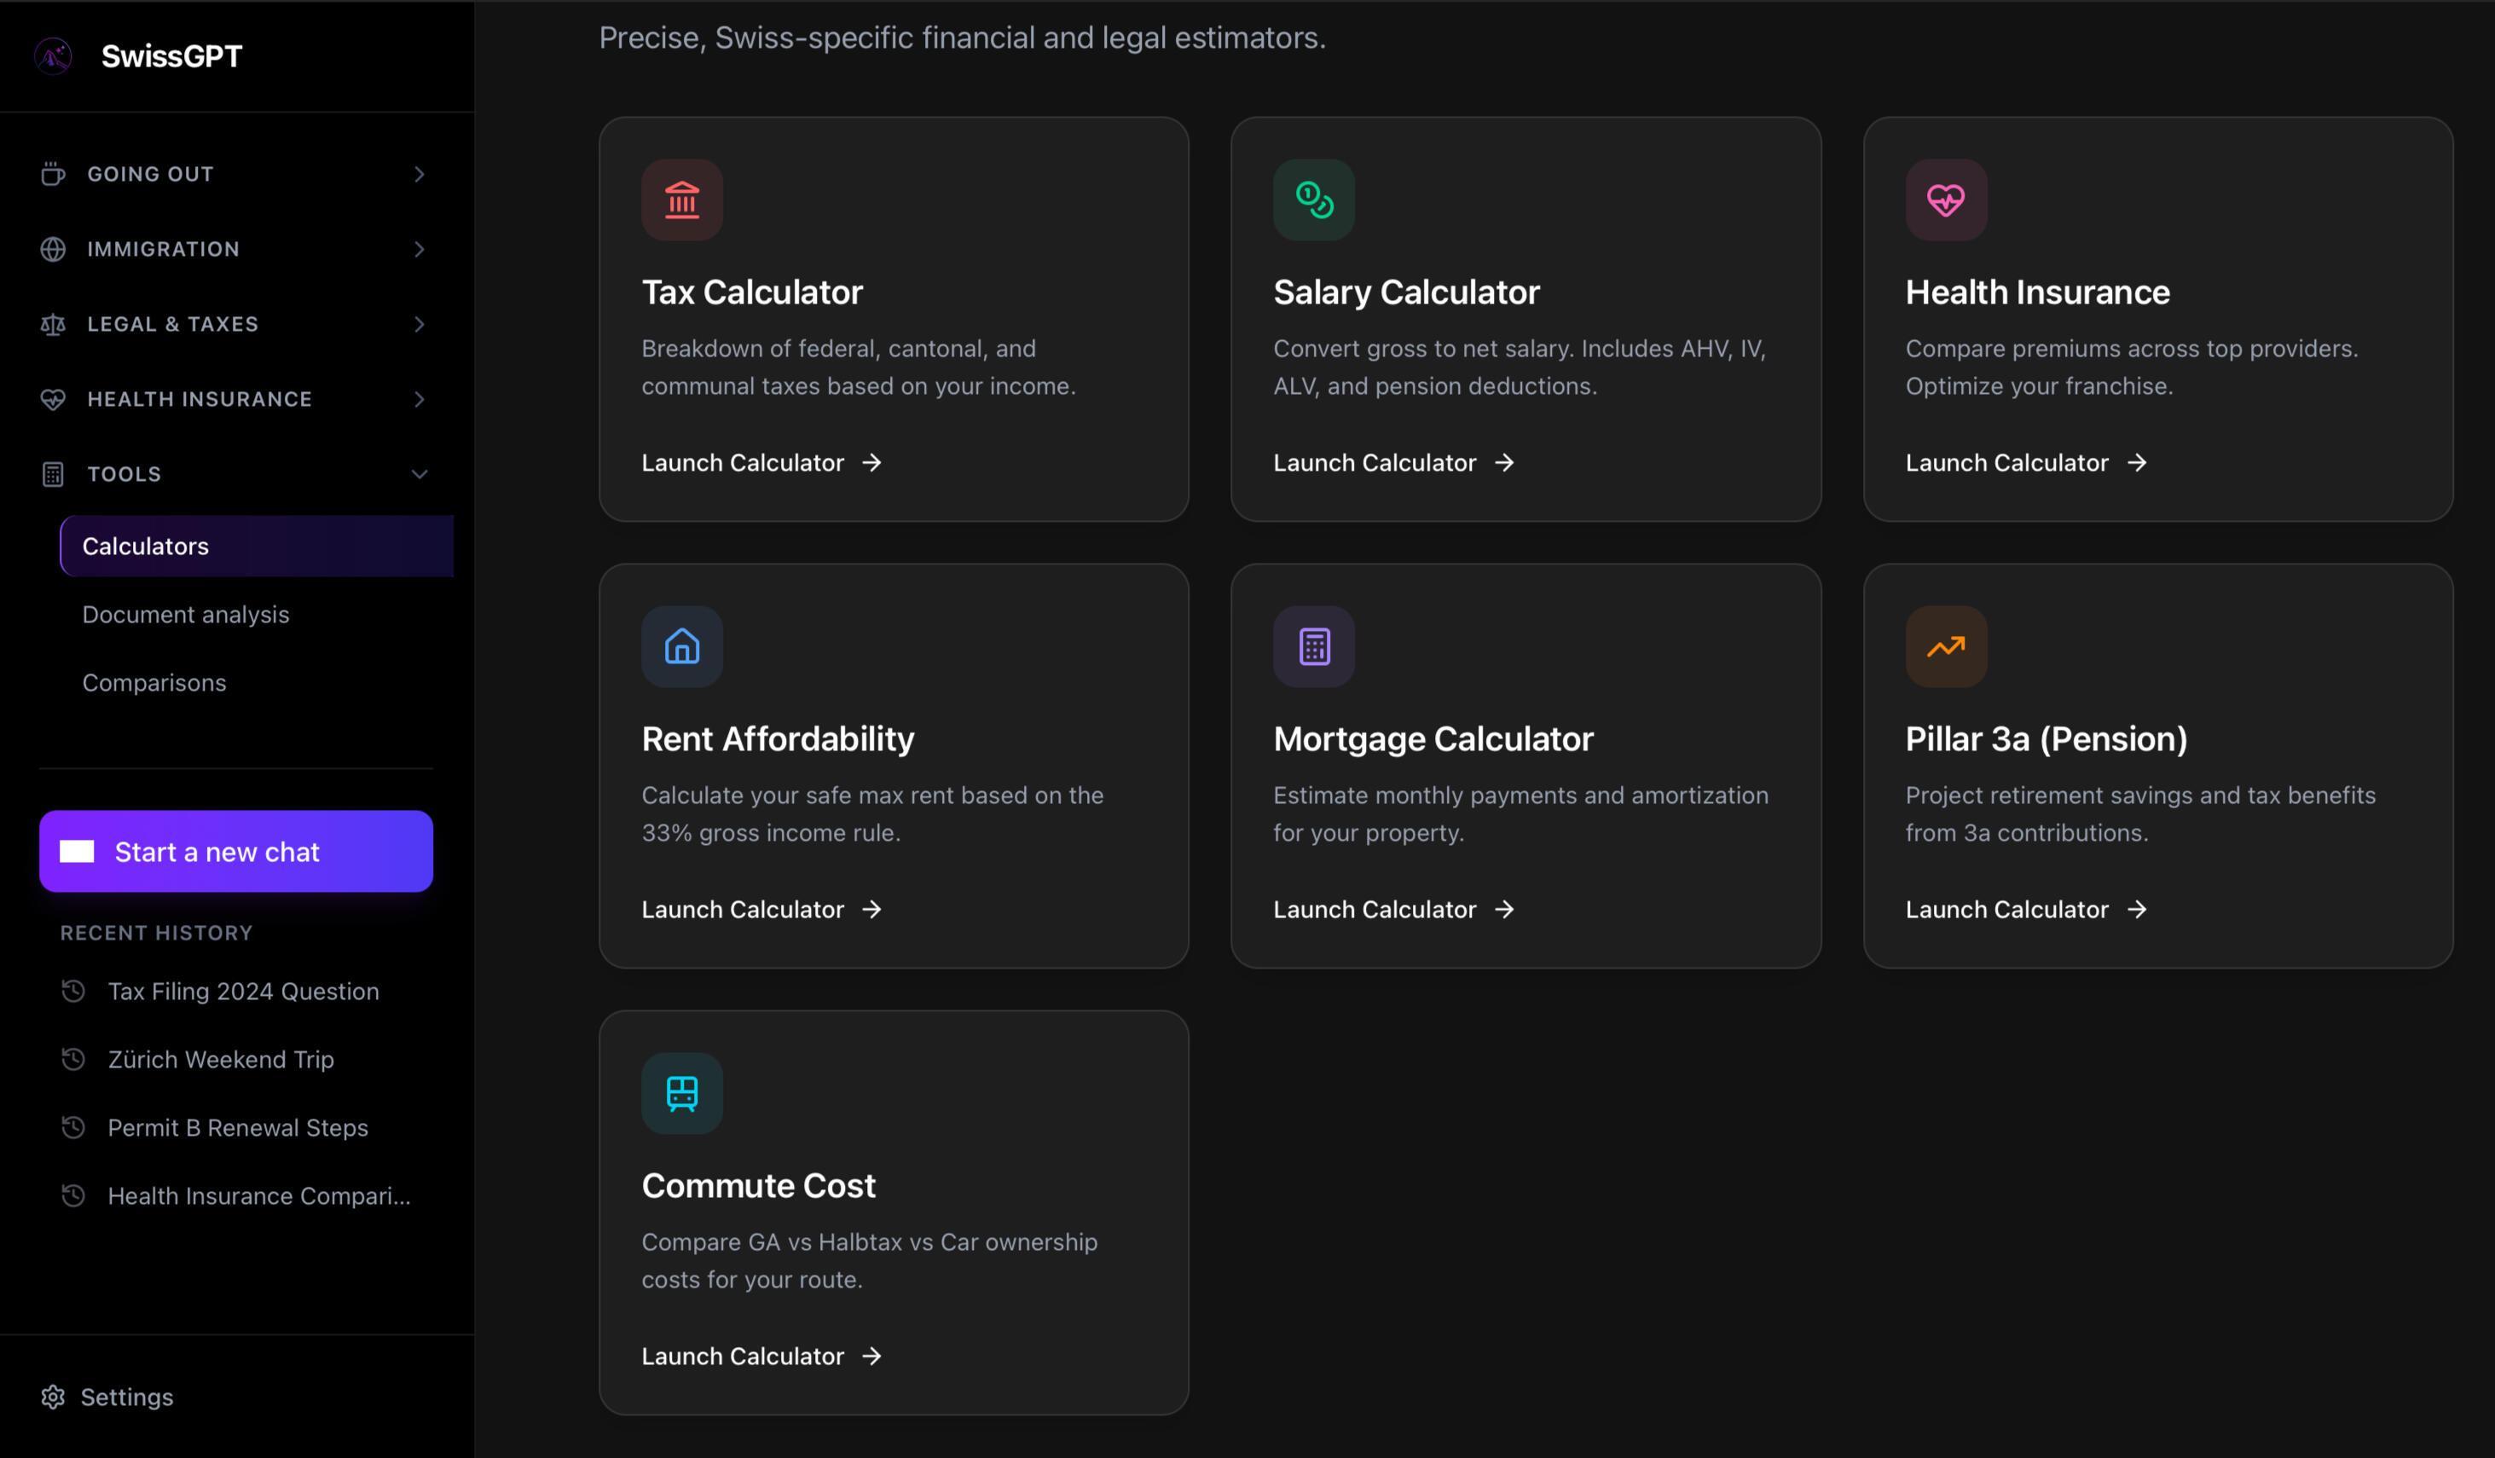The image size is (2495, 1458).
Task: Click the Mortgage Calculator calculator icon
Action: point(1313,646)
